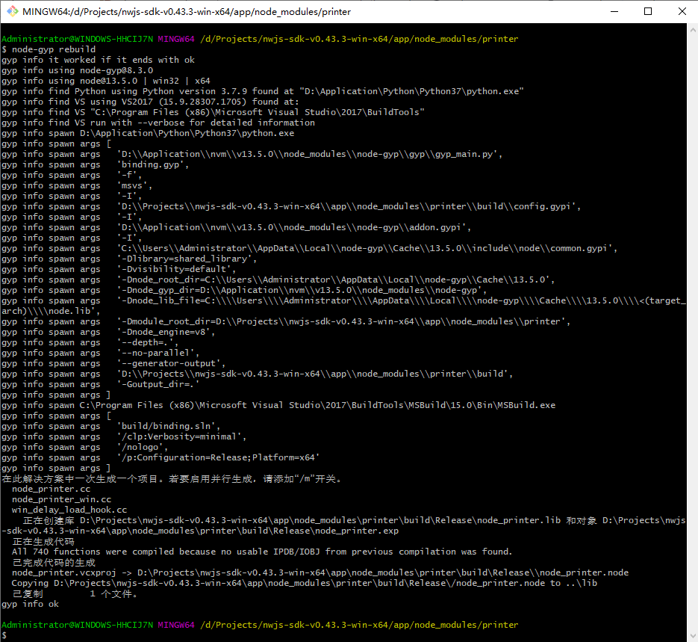Viewport: 698px width, 642px height.
Task: Click the empty '$' prompt at bottom
Action: 4,635
